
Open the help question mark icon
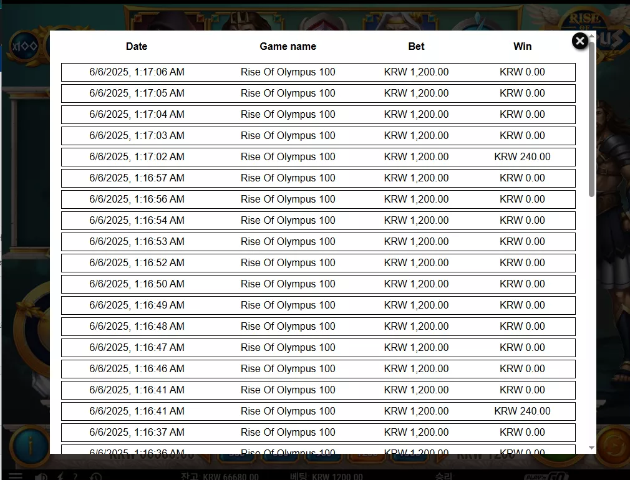pyautogui.click(x=75, y=476)
